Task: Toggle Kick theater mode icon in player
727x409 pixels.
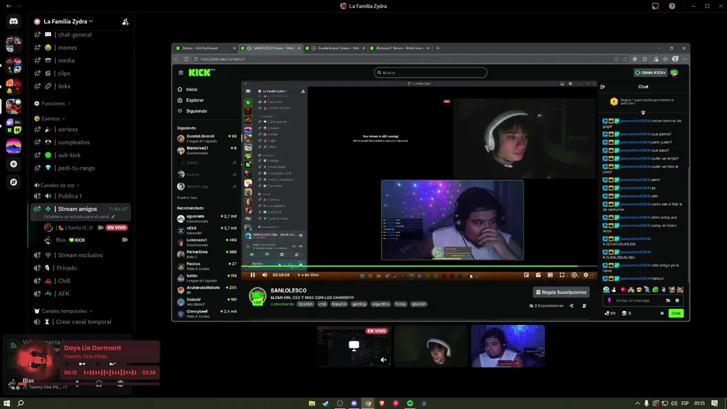Action: [550, 275]
